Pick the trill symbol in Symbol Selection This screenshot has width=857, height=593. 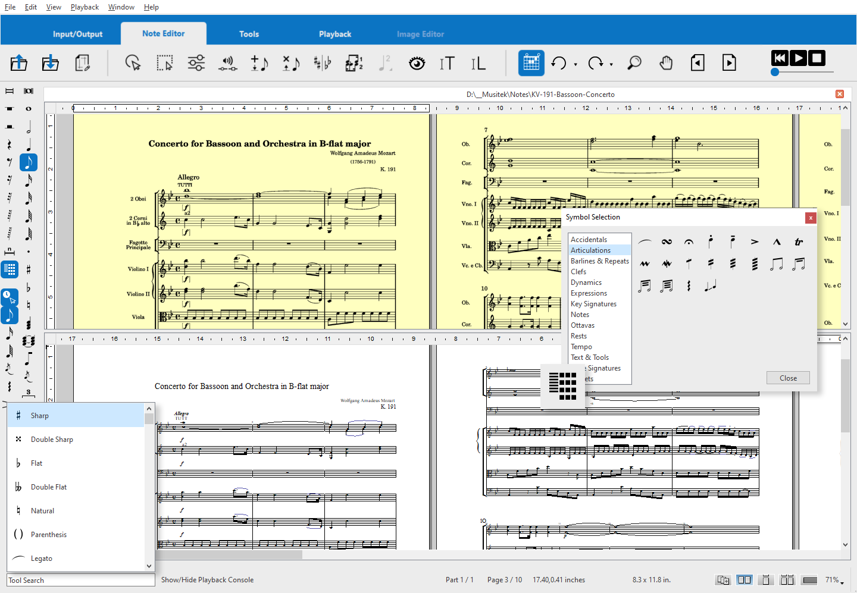[x=799, y=241]
